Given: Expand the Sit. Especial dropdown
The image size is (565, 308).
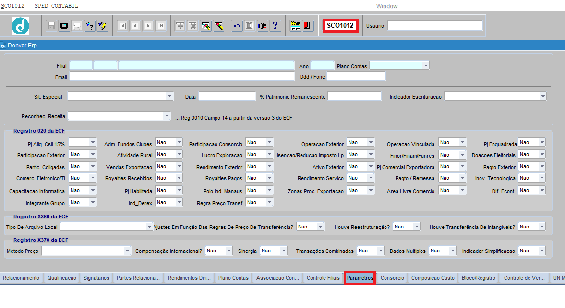Looking at the screenshot, I should pos(169,96).
